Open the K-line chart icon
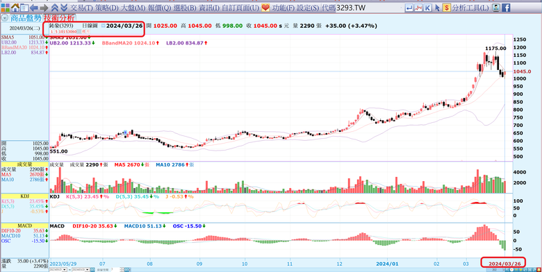 point(427,8)
